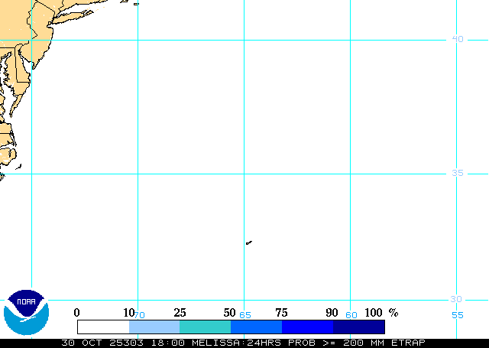This screenshot has width=489, height=348.
Task: Choose the medium blue 50–75% legend swatch
Action: click(256, 327)
